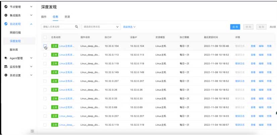Open 错误日志 for 10.32.0.207 row updated 10:18:52
The height and width of the screenshot is (135, 277).
(240, 81)
